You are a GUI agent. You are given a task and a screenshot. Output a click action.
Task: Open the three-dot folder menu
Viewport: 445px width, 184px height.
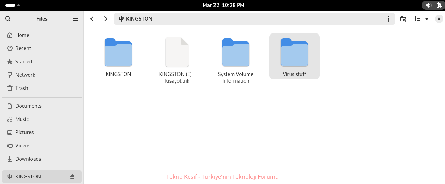tap(389, 19)
